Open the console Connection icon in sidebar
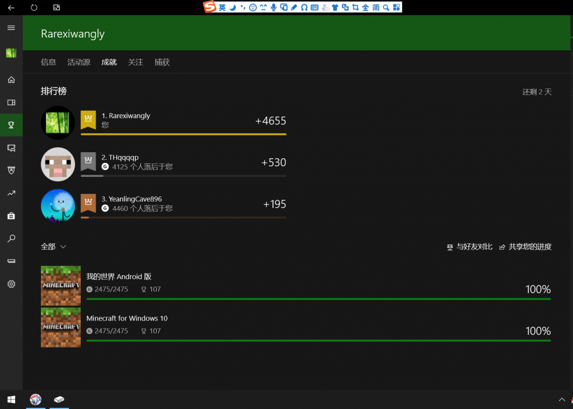This screenshot has width=573, height=409. [11, 261]
